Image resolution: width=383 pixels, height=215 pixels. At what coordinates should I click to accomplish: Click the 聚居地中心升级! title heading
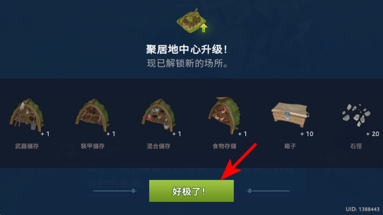point(186,50)
